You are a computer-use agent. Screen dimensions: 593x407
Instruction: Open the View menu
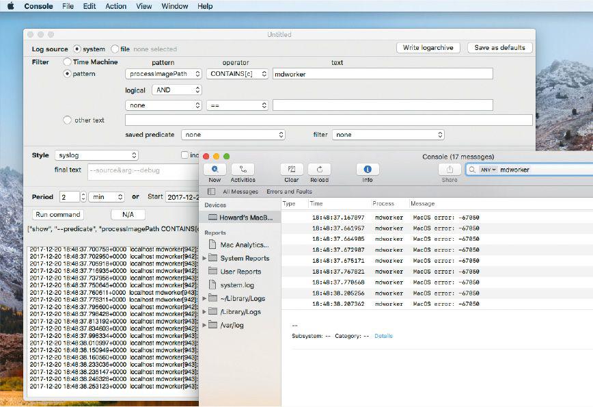(143, 6)
